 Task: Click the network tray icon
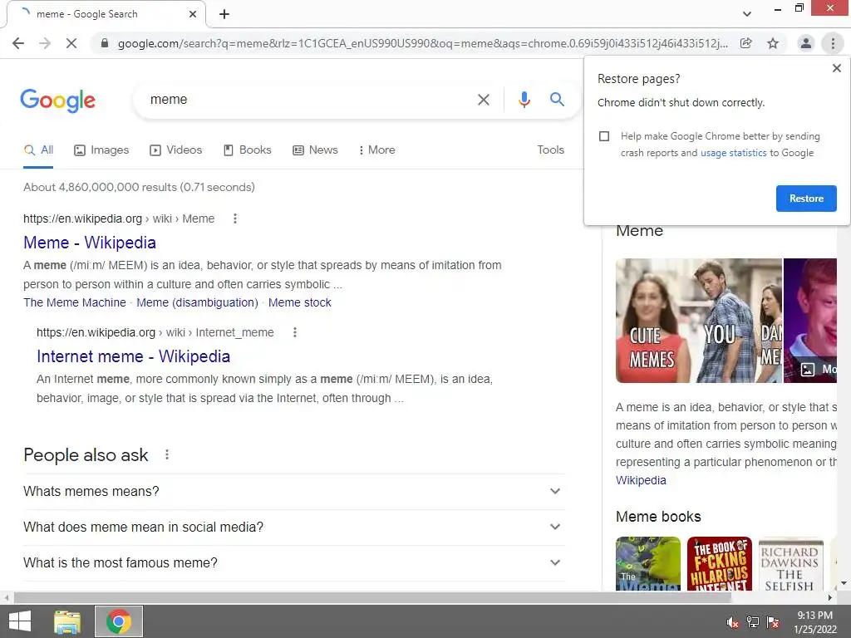(753, 623)
